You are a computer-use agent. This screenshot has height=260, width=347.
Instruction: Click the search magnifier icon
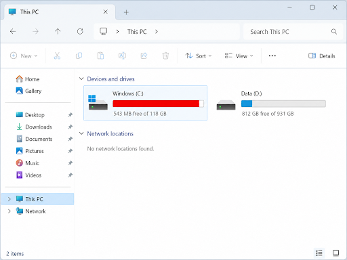click(334, 32)
